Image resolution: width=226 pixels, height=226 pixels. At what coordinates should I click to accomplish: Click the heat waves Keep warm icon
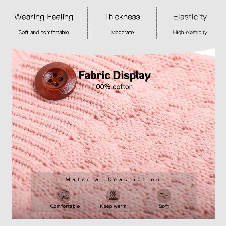[x=113, y=196]
